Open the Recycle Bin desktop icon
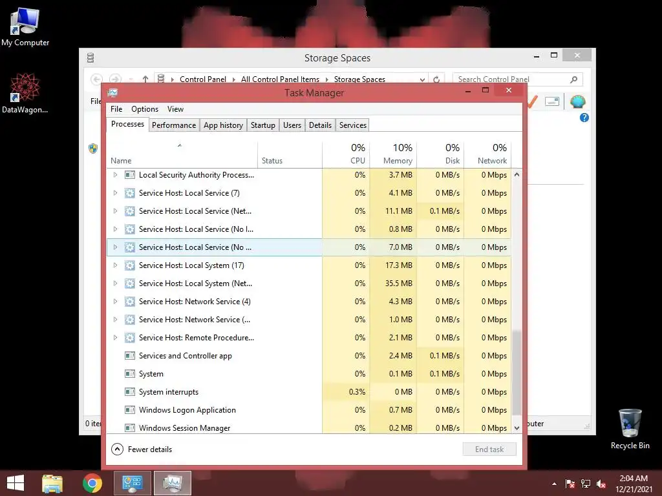 pos(630,429)
